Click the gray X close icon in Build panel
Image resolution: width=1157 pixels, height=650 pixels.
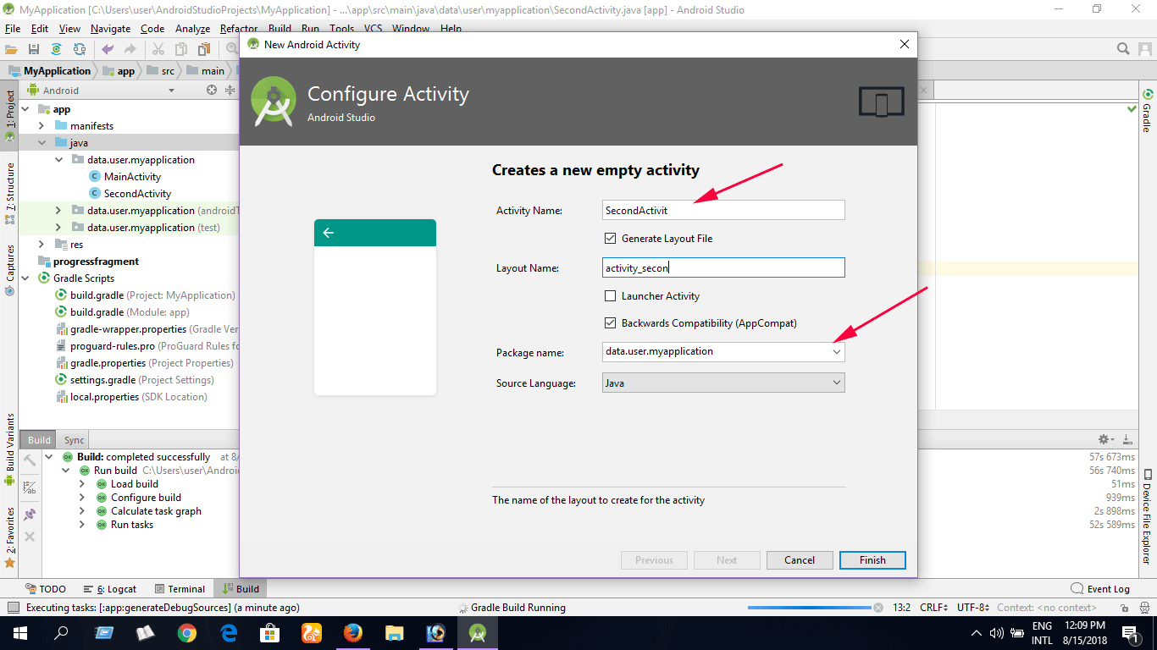click(x=30, y=537)
